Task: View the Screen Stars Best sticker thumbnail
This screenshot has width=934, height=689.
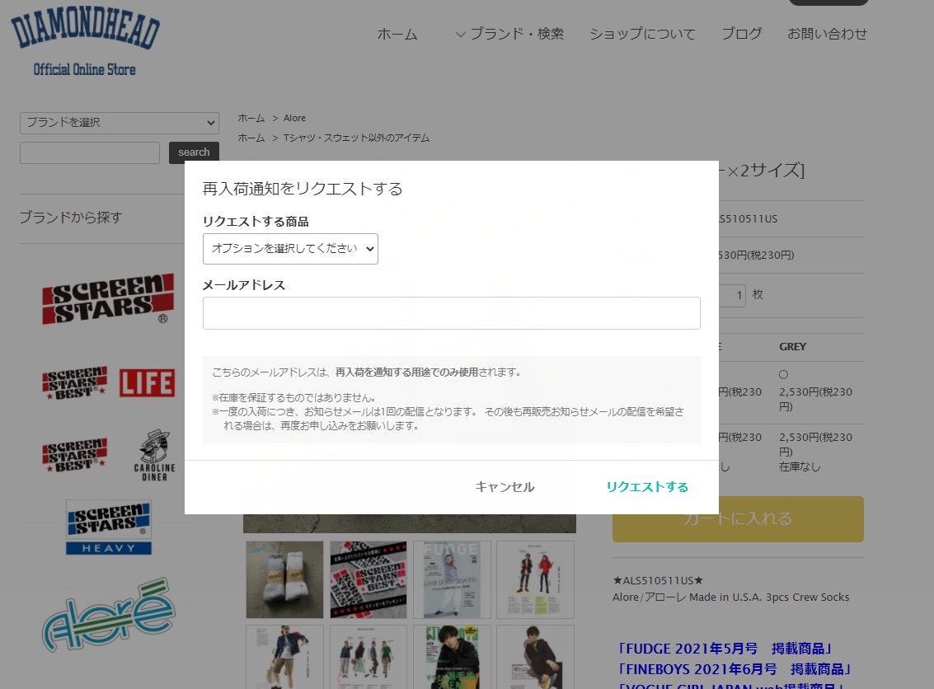Action: tap(368, 579)
